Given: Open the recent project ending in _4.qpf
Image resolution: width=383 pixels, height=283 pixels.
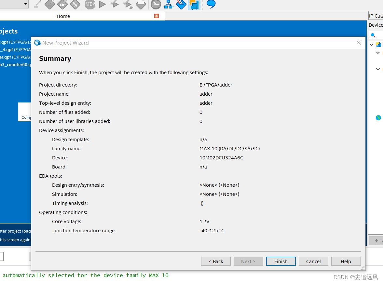Looking at the screenshot, I should pos(16,49).
